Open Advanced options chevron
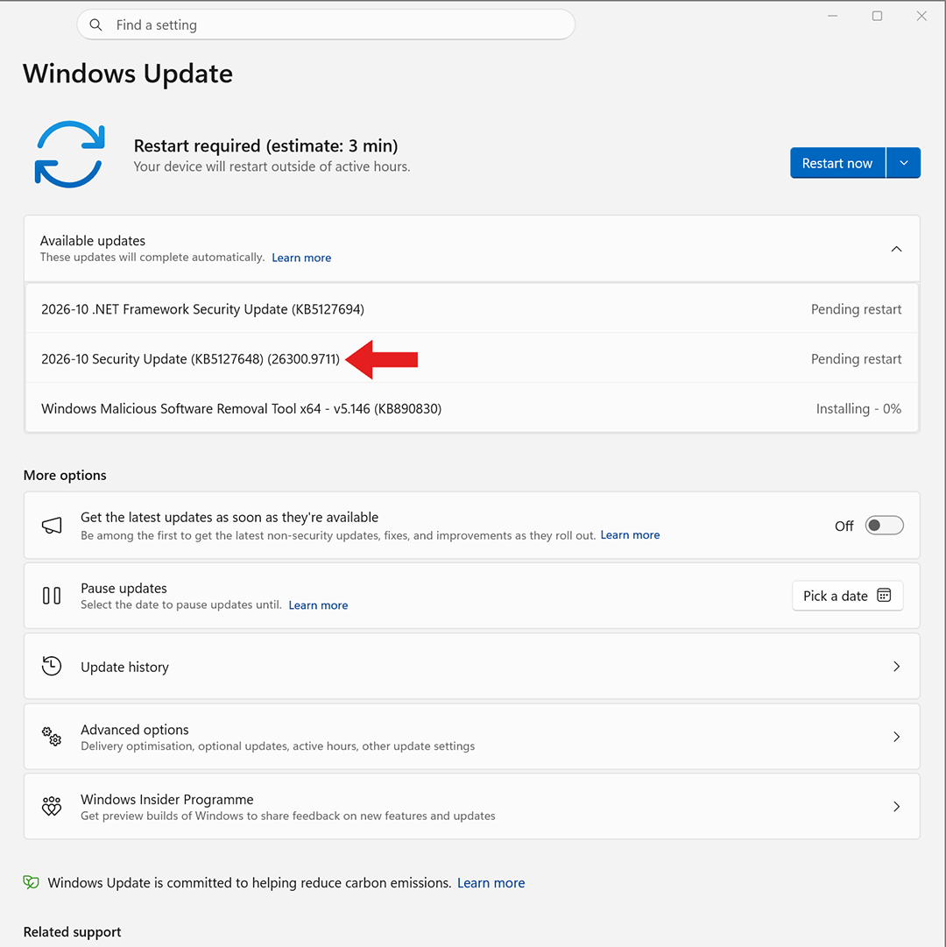Viewport: 946px width, 947px height. 896,736
